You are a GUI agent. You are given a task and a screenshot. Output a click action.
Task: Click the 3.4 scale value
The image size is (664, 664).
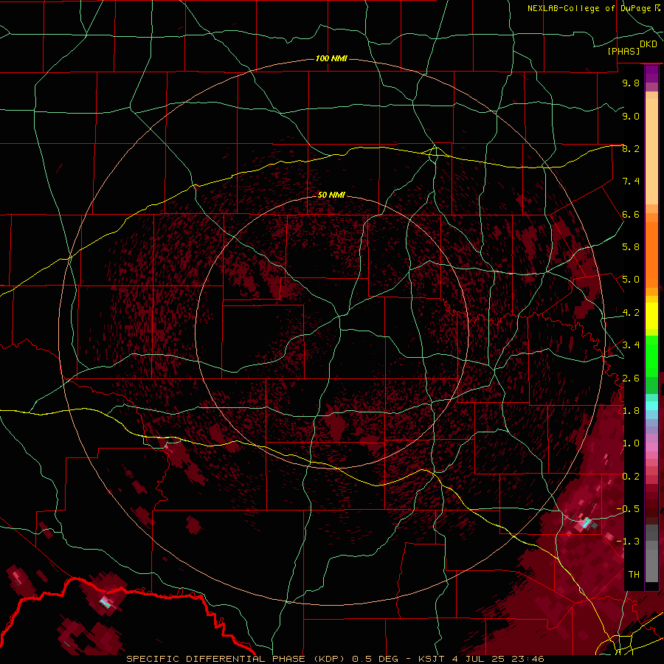[x=631, y=345]
